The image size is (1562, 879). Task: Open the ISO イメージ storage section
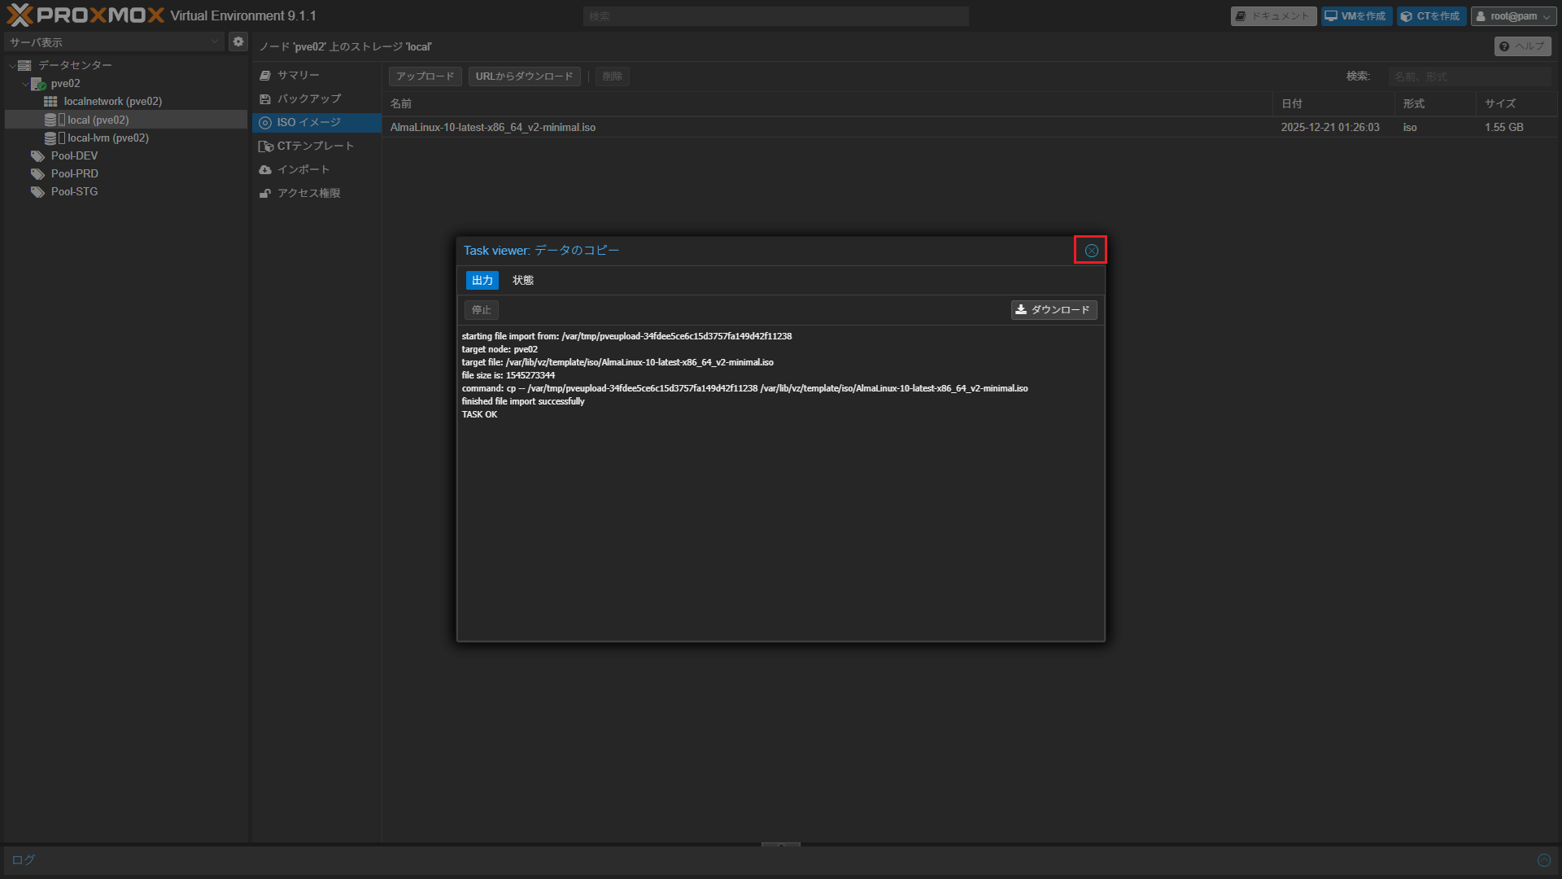(308, 122)
